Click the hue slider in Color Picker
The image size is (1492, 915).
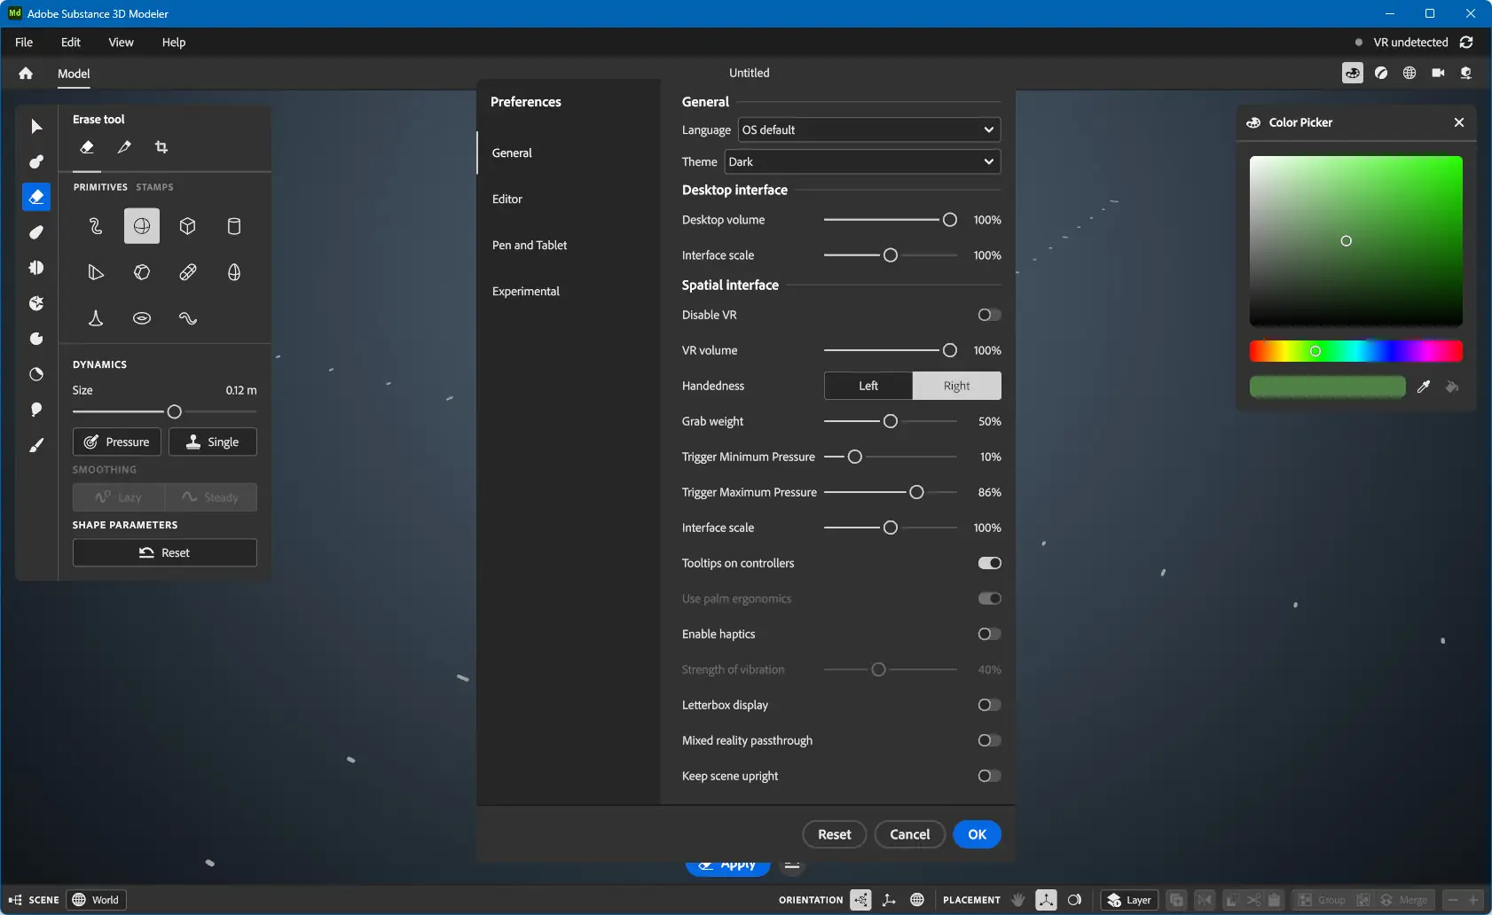coord(1355,351)
